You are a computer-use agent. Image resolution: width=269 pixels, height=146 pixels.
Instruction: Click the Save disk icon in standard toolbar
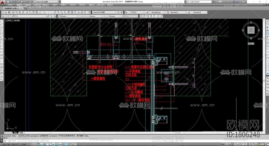coord(9,12)
